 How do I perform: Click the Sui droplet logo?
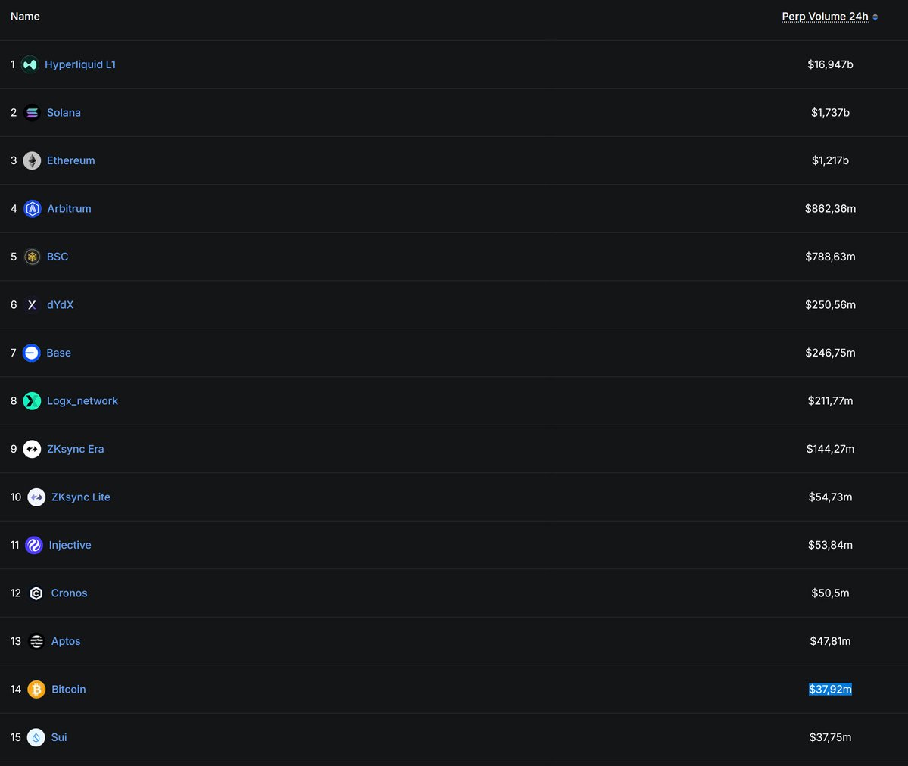click(36, 737)
